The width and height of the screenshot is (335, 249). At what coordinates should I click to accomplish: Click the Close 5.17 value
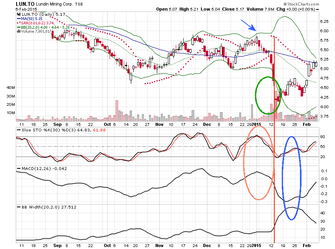click(x=233, y=9)
